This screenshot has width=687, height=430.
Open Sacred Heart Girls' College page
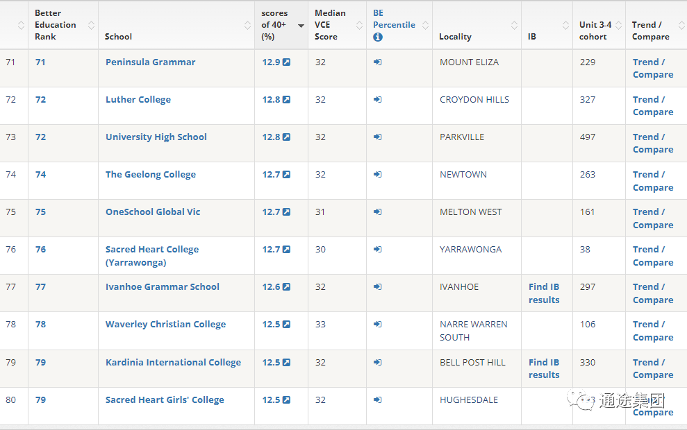point(165,399)
